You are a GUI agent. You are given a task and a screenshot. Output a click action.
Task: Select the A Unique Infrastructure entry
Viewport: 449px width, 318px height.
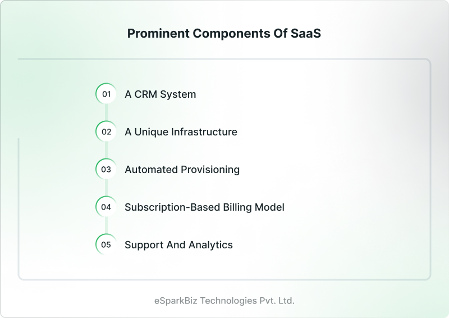click(181, 131)
